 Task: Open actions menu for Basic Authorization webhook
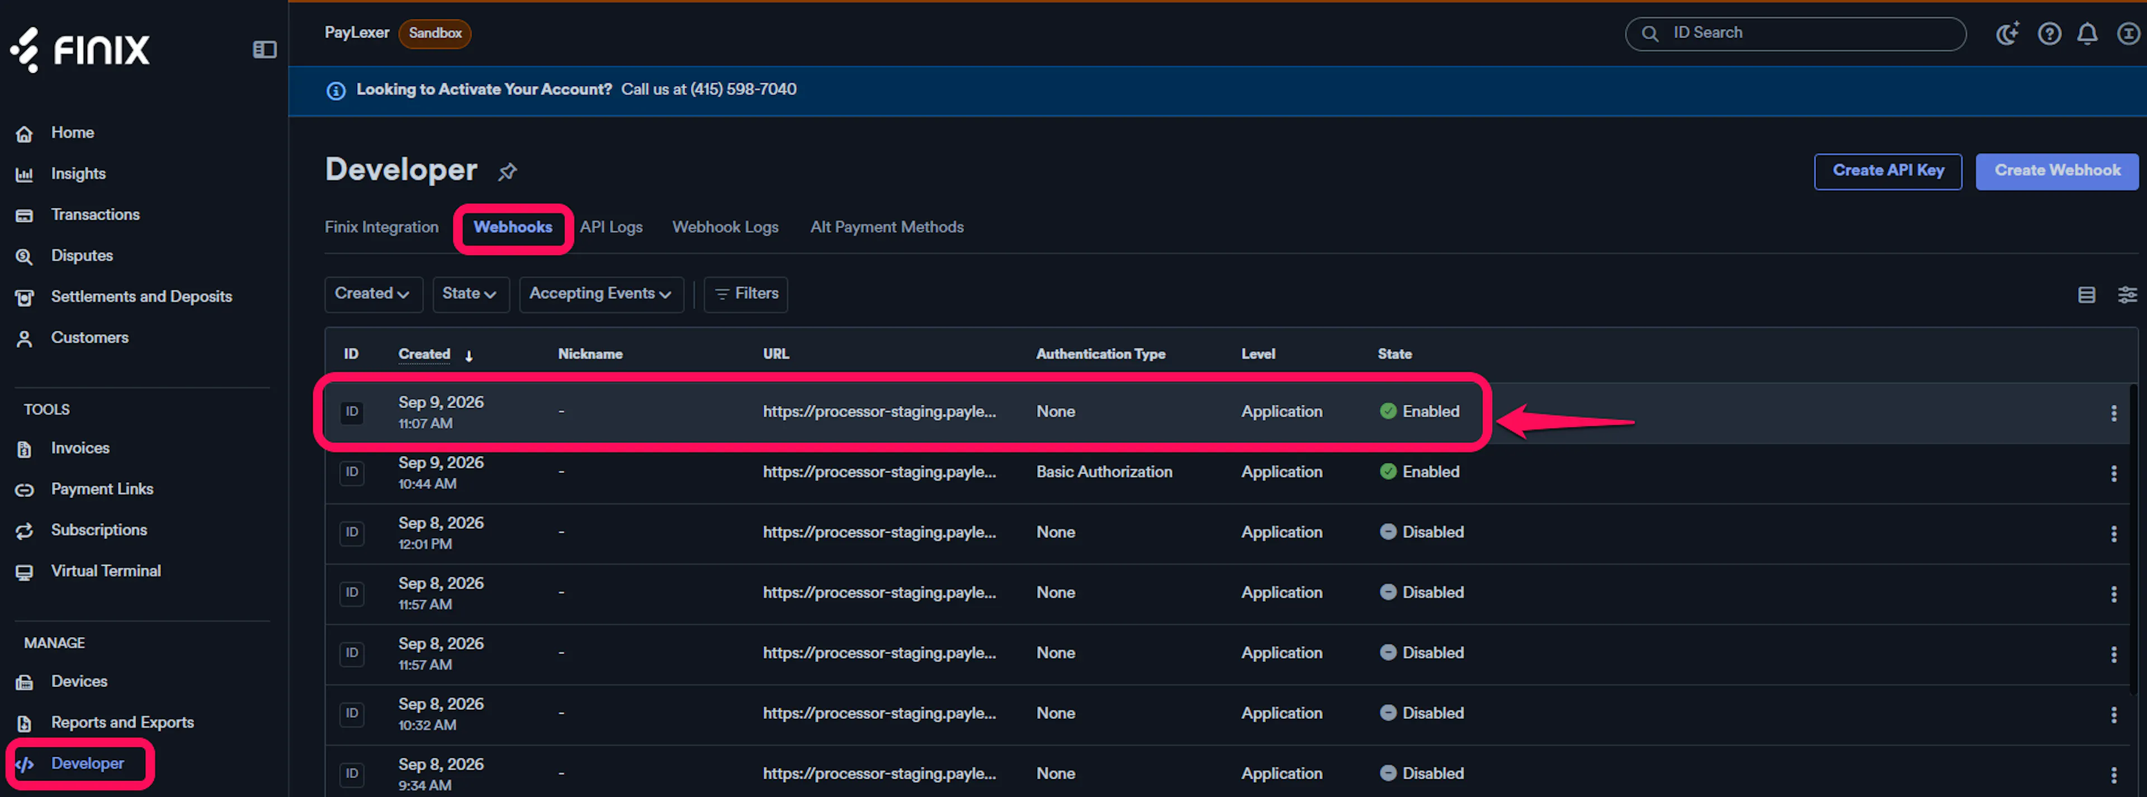[x=2113, y=473]
